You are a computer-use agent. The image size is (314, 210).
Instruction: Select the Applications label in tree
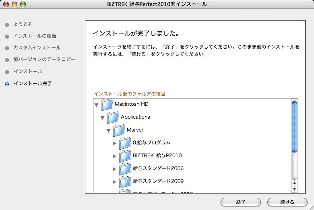pyautogui.click(x=135, y=117)
